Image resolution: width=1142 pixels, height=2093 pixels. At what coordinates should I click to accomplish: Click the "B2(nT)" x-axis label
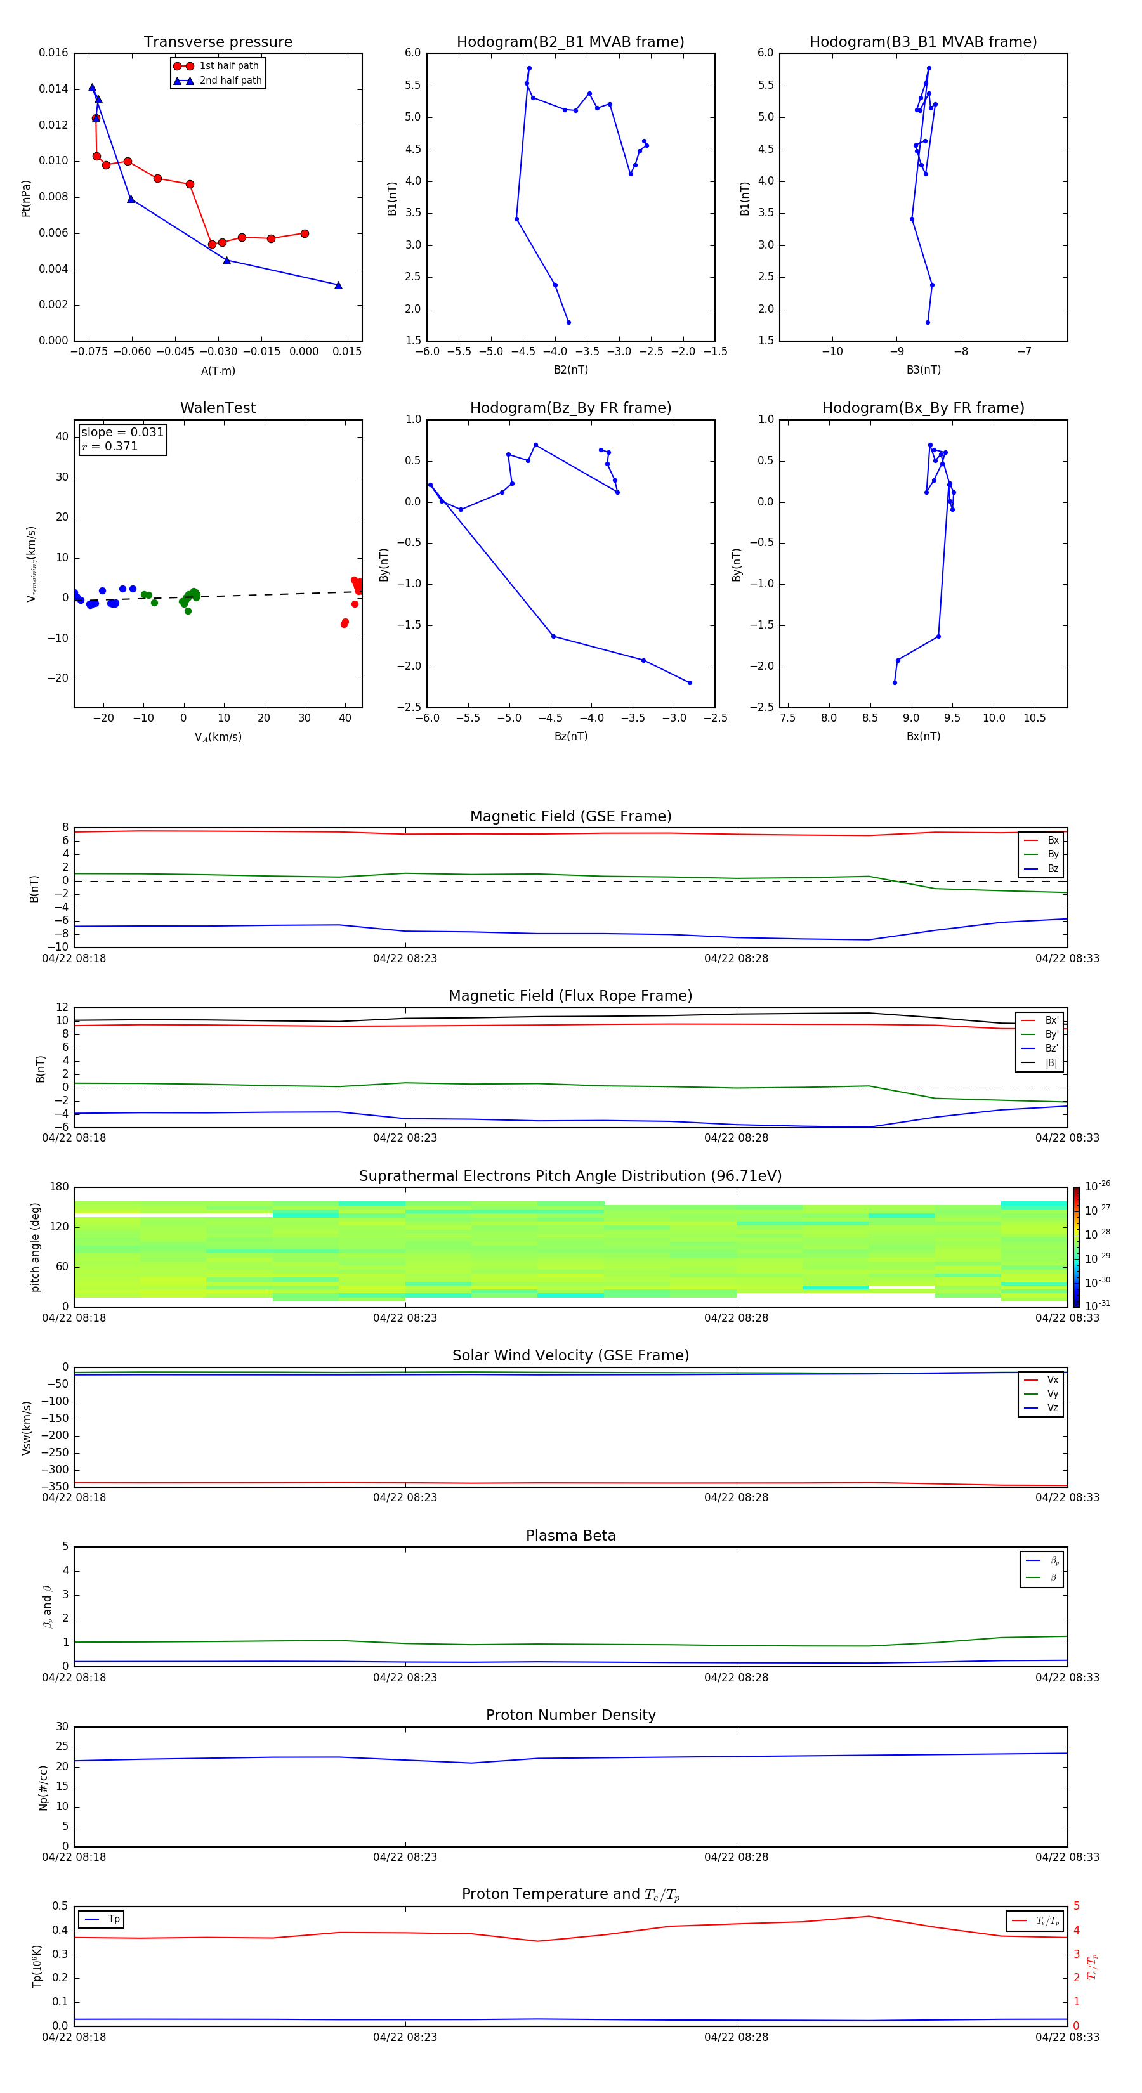(x=570, y=370)
